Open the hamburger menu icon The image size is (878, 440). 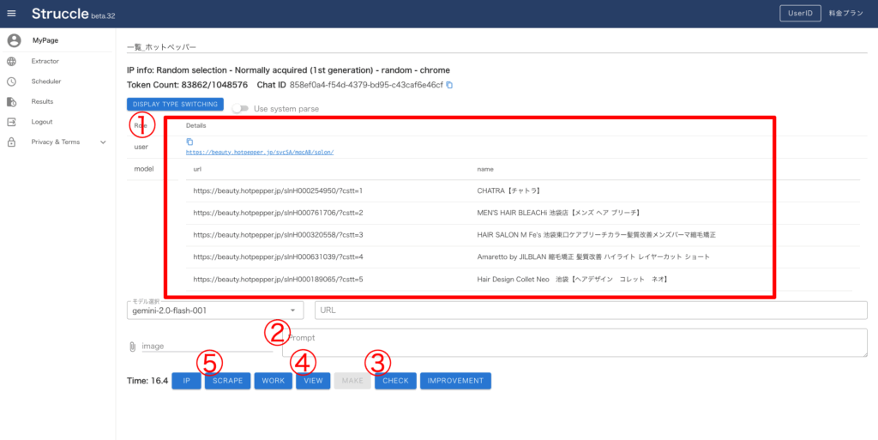[x=12, y=14]
